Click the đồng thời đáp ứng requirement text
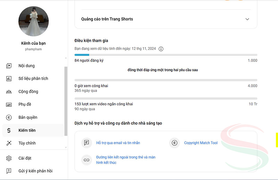 click(163, 70)
